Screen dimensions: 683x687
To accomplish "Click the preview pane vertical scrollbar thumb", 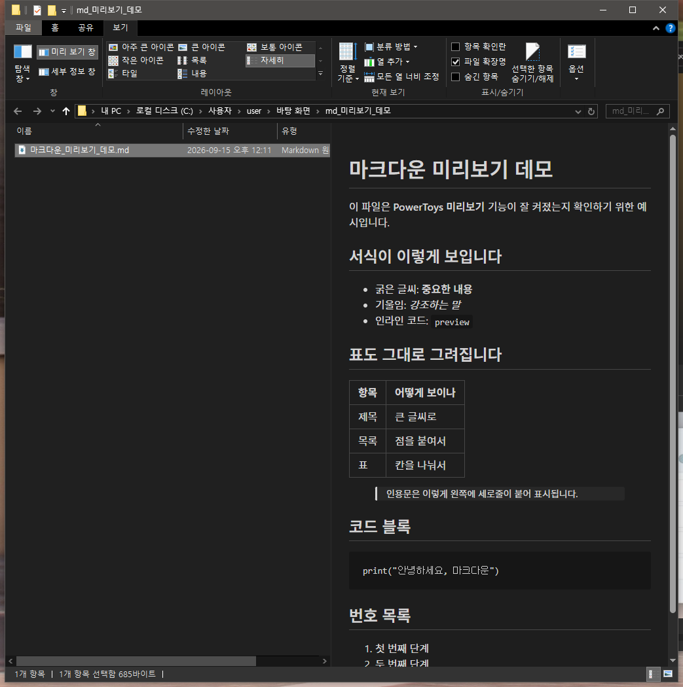I will 673,374.
